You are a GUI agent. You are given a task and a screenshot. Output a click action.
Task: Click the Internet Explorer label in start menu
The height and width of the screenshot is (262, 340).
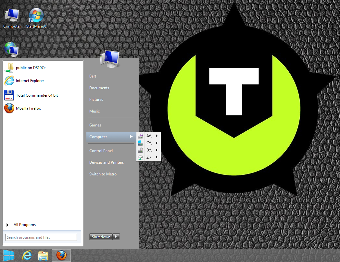30,81
